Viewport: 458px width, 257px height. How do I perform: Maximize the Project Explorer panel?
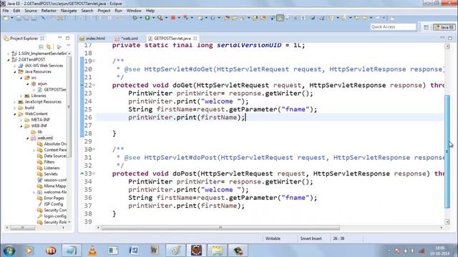[x=68, y=38]
